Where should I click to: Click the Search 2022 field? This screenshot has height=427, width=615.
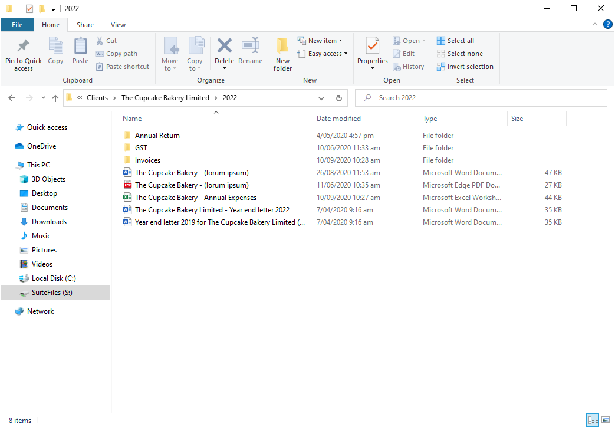[x=481, y=98]
